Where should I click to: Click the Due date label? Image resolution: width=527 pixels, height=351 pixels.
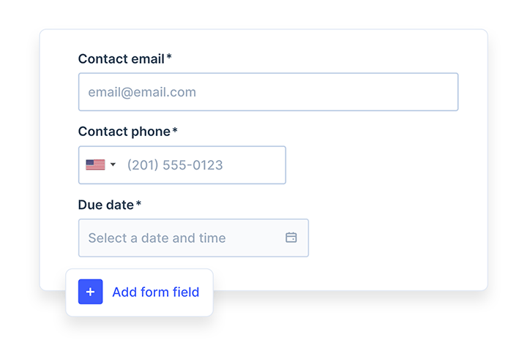(105, 205)
